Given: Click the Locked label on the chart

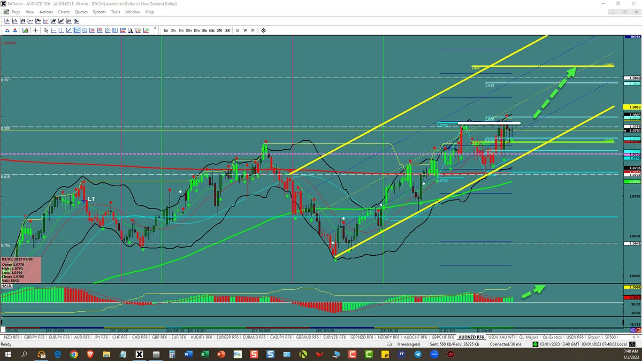Looking at the screenshot, I should pos(9,42).
